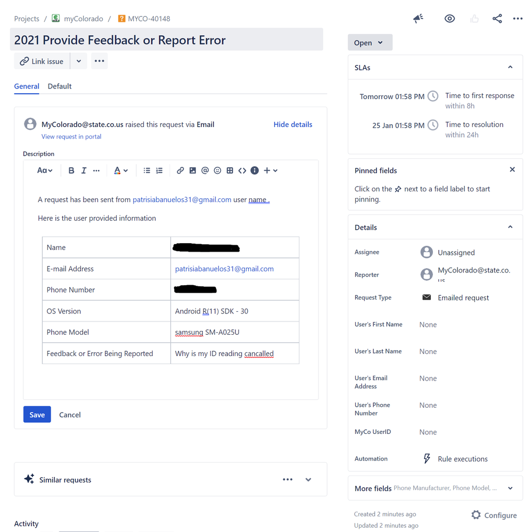Switch to the Default tab
This screenshot has height=532, width=532.
(59, 86)
